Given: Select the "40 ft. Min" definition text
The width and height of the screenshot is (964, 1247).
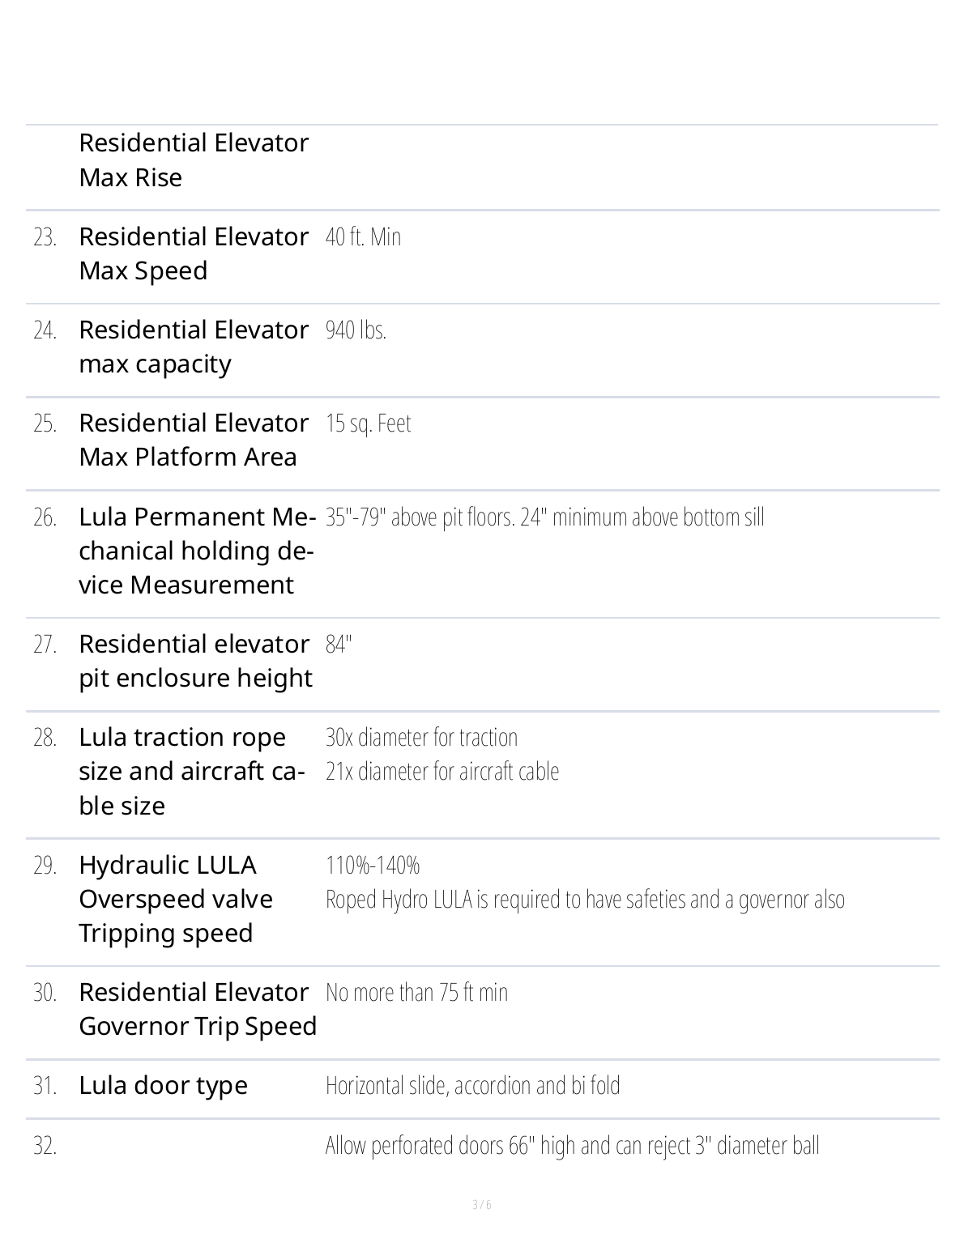Looking at the screenshot, I should pos(363,237).
